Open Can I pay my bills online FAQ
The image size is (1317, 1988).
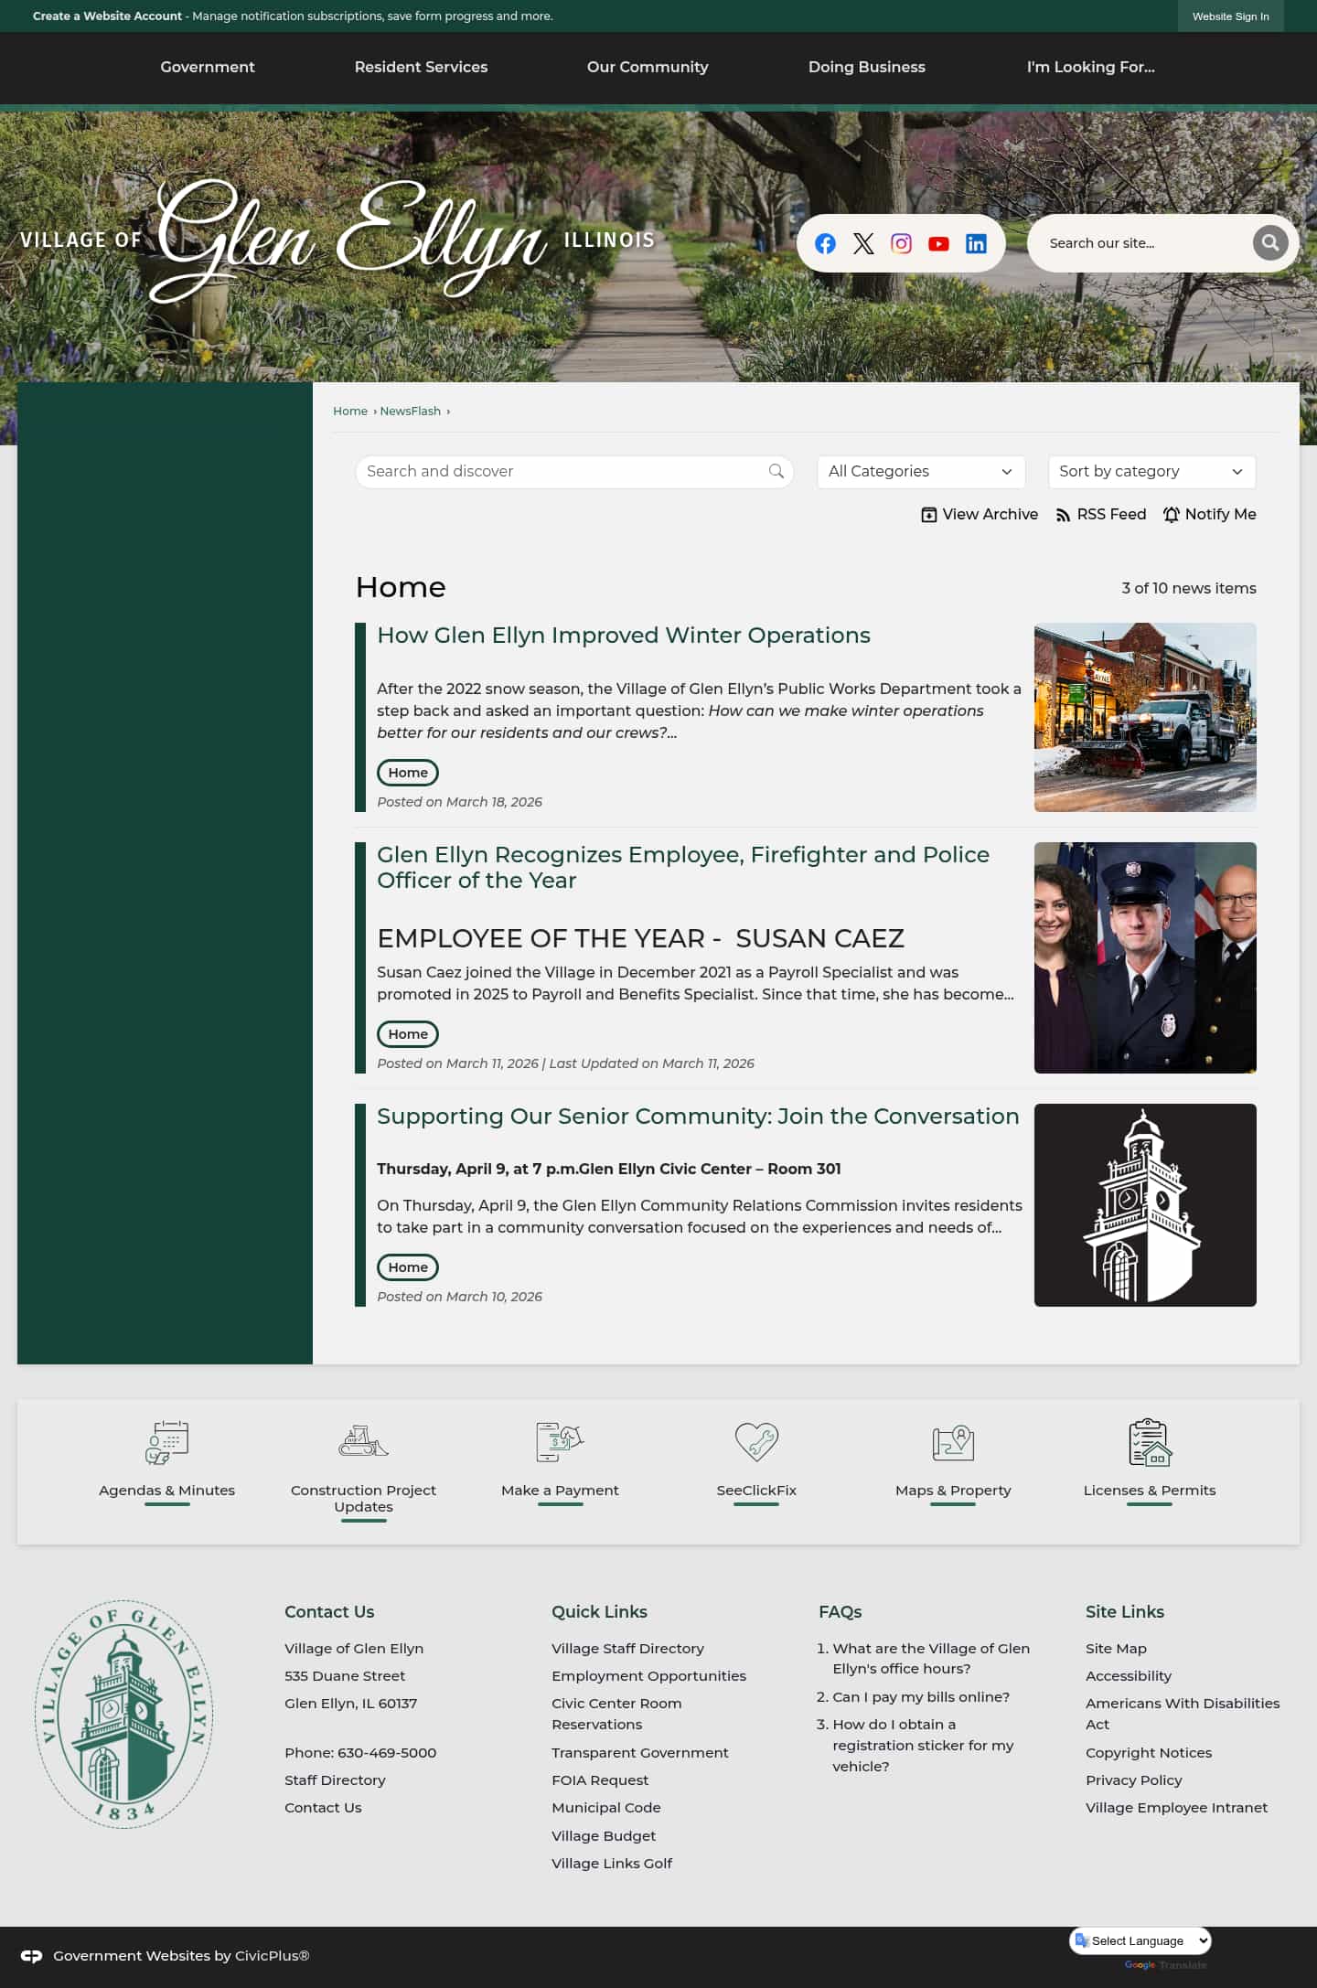[921, 1697]
